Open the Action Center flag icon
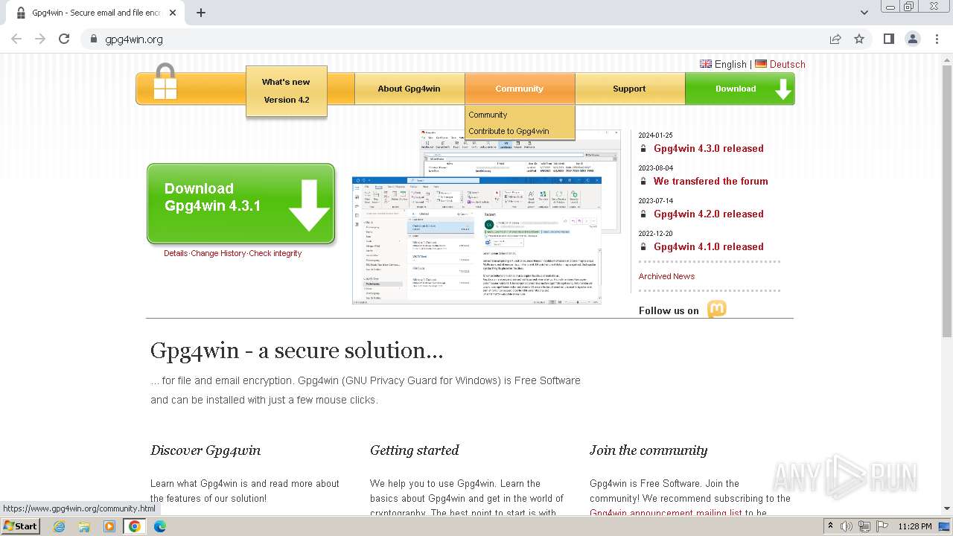Image resolution: width=953 pixels, height=536 pixels. [x=882, y=526]
